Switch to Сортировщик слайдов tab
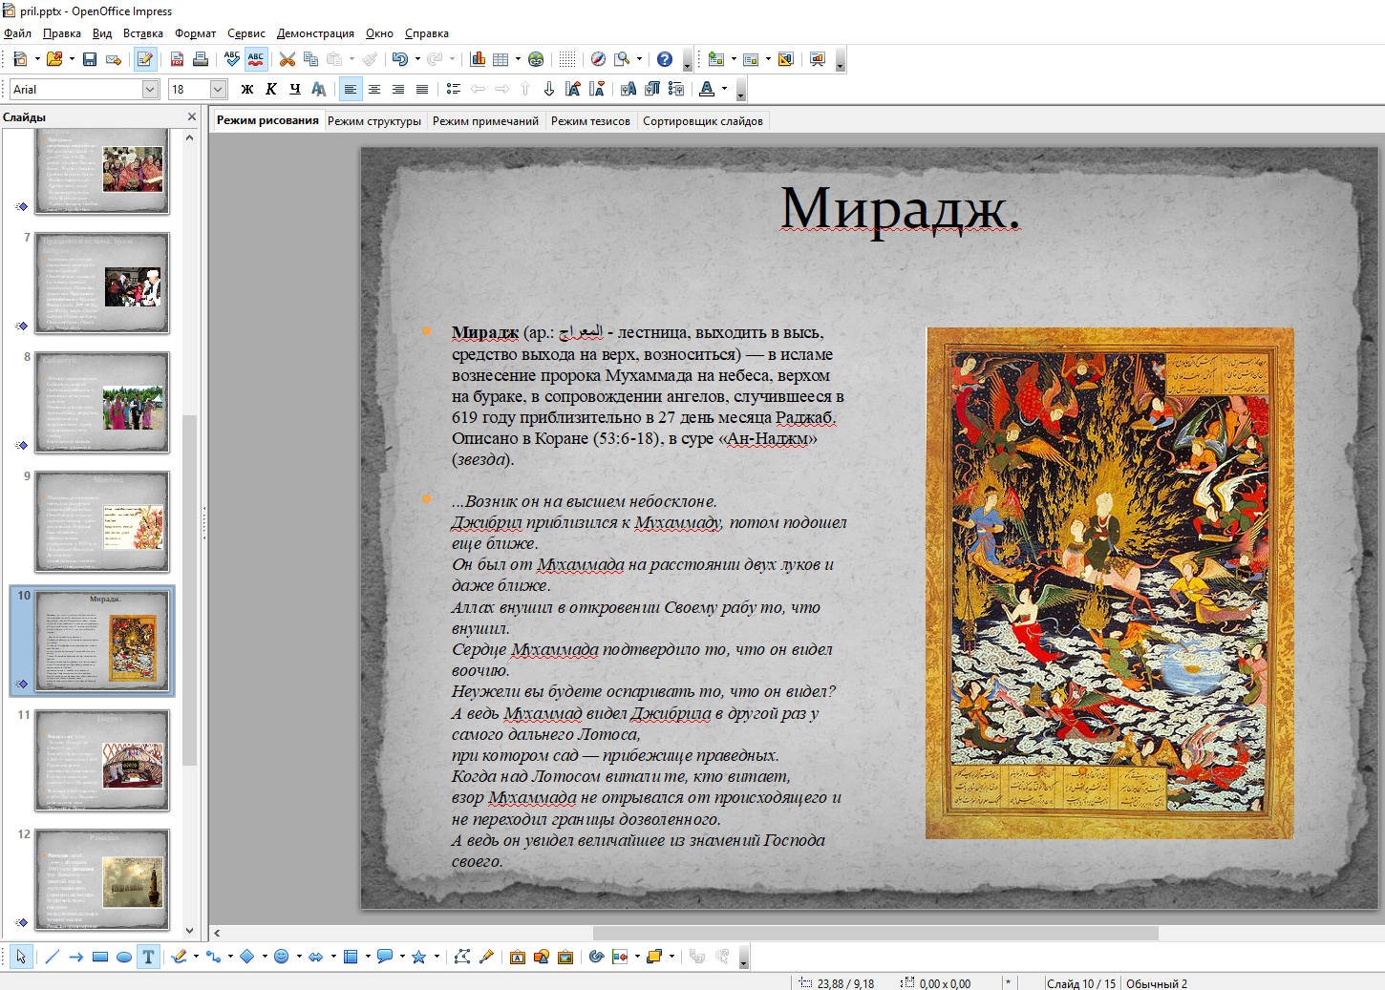 coord(703,121)
